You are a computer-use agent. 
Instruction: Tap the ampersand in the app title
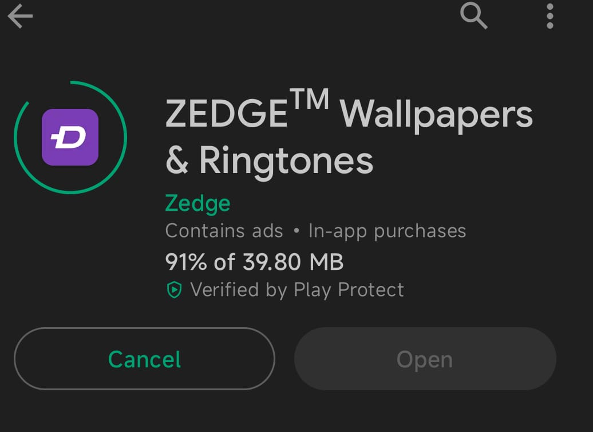tap(177, 162)
